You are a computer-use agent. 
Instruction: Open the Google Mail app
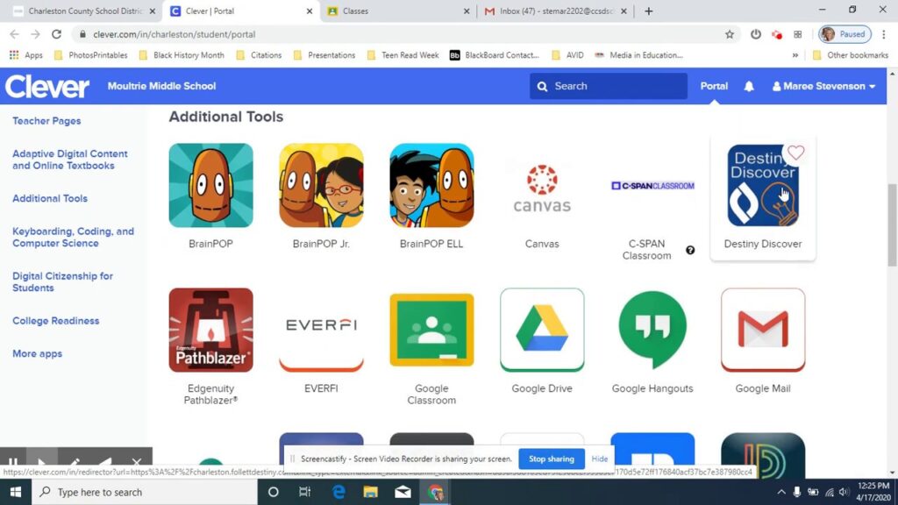[763, 331]
